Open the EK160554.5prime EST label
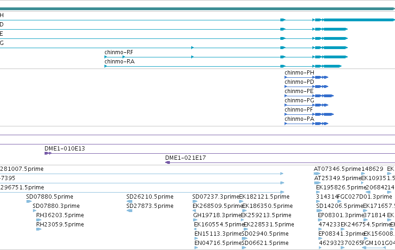 (x=219, y=225)
